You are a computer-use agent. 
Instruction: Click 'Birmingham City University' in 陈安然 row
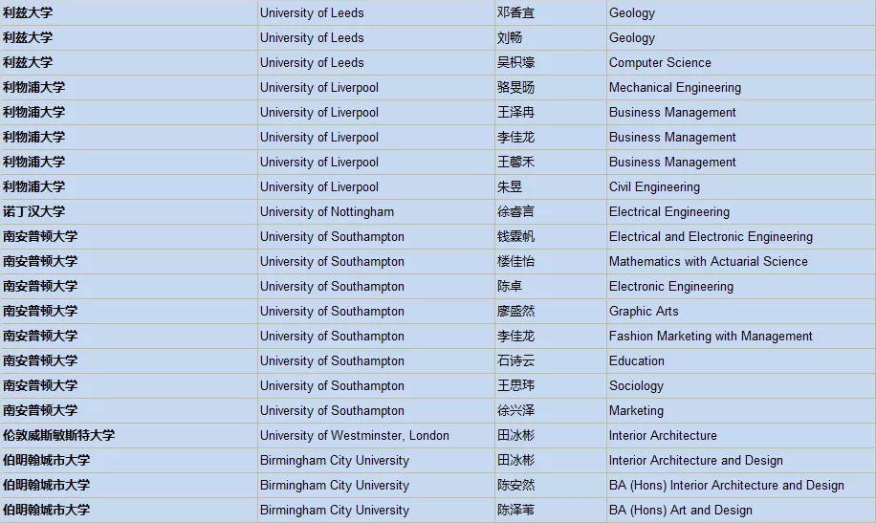pyautogui.click(x=334, y=485)
